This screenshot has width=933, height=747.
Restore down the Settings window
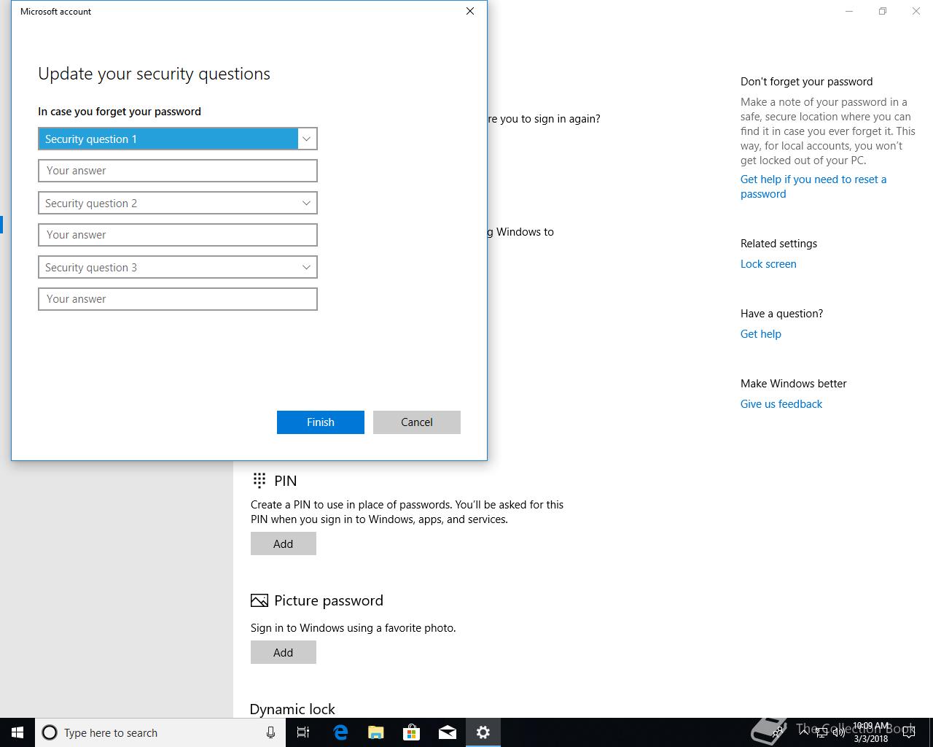(x=883, y=11)
